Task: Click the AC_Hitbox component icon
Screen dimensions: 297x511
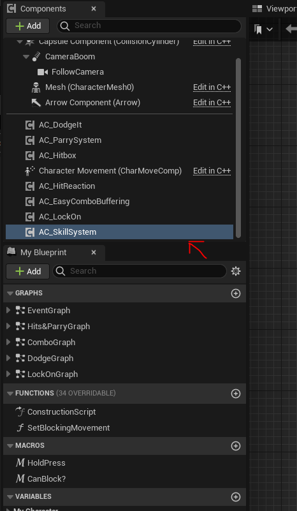Action: (30, 156)
